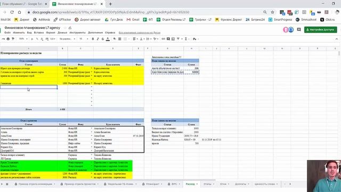Click the Drive status icon beside the title
Screen dimensions: 341x192
70,28
